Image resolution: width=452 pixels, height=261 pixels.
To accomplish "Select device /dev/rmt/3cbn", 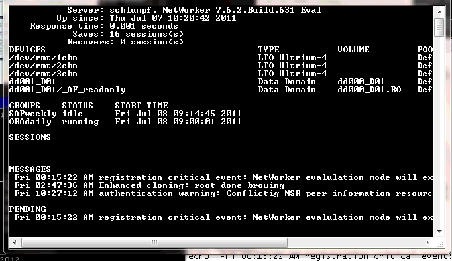I will coord(43,74).
